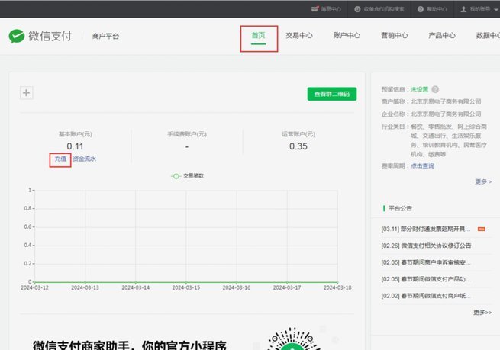
Task: Open the 交易中心 tab
Action: [299, 35]
